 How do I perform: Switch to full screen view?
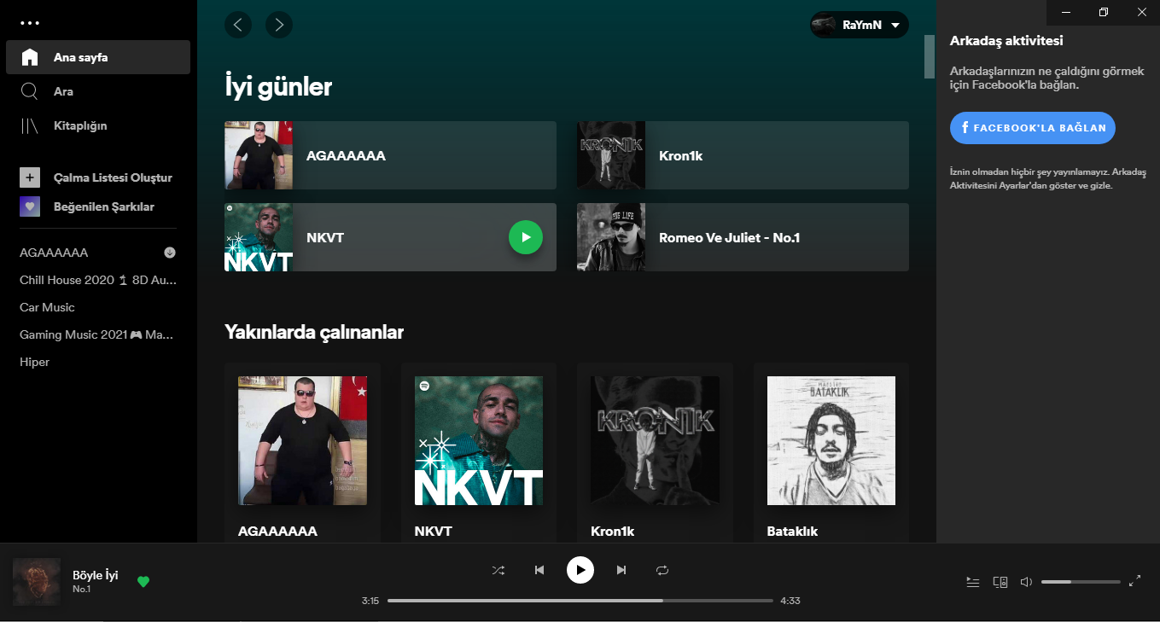(x=1134, y=582)
